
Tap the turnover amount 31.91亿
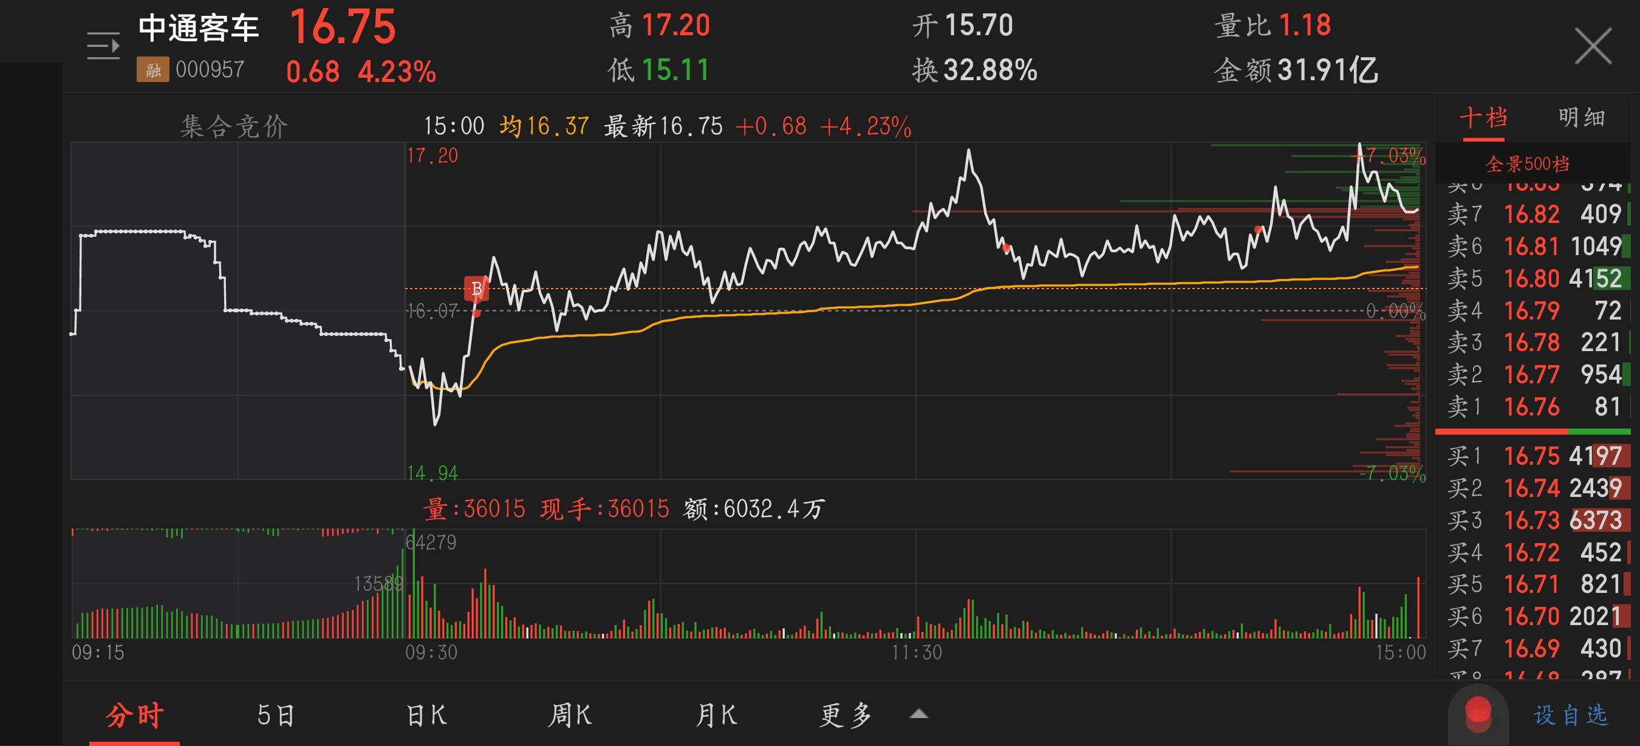(x=1328, y=70)
